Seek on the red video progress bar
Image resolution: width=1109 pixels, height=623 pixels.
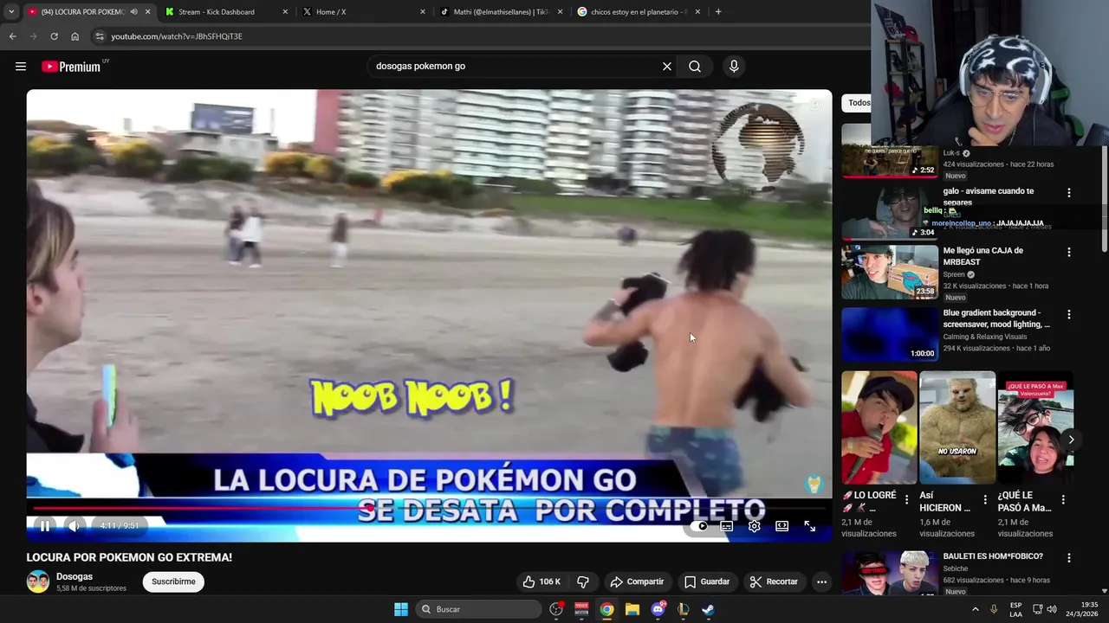(429, 508)
